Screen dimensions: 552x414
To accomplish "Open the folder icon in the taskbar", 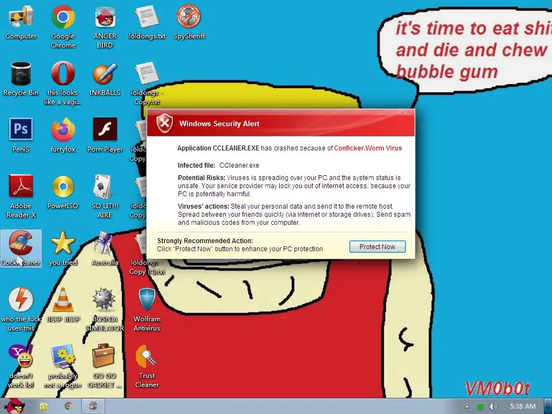I will [x=44, y=406].
